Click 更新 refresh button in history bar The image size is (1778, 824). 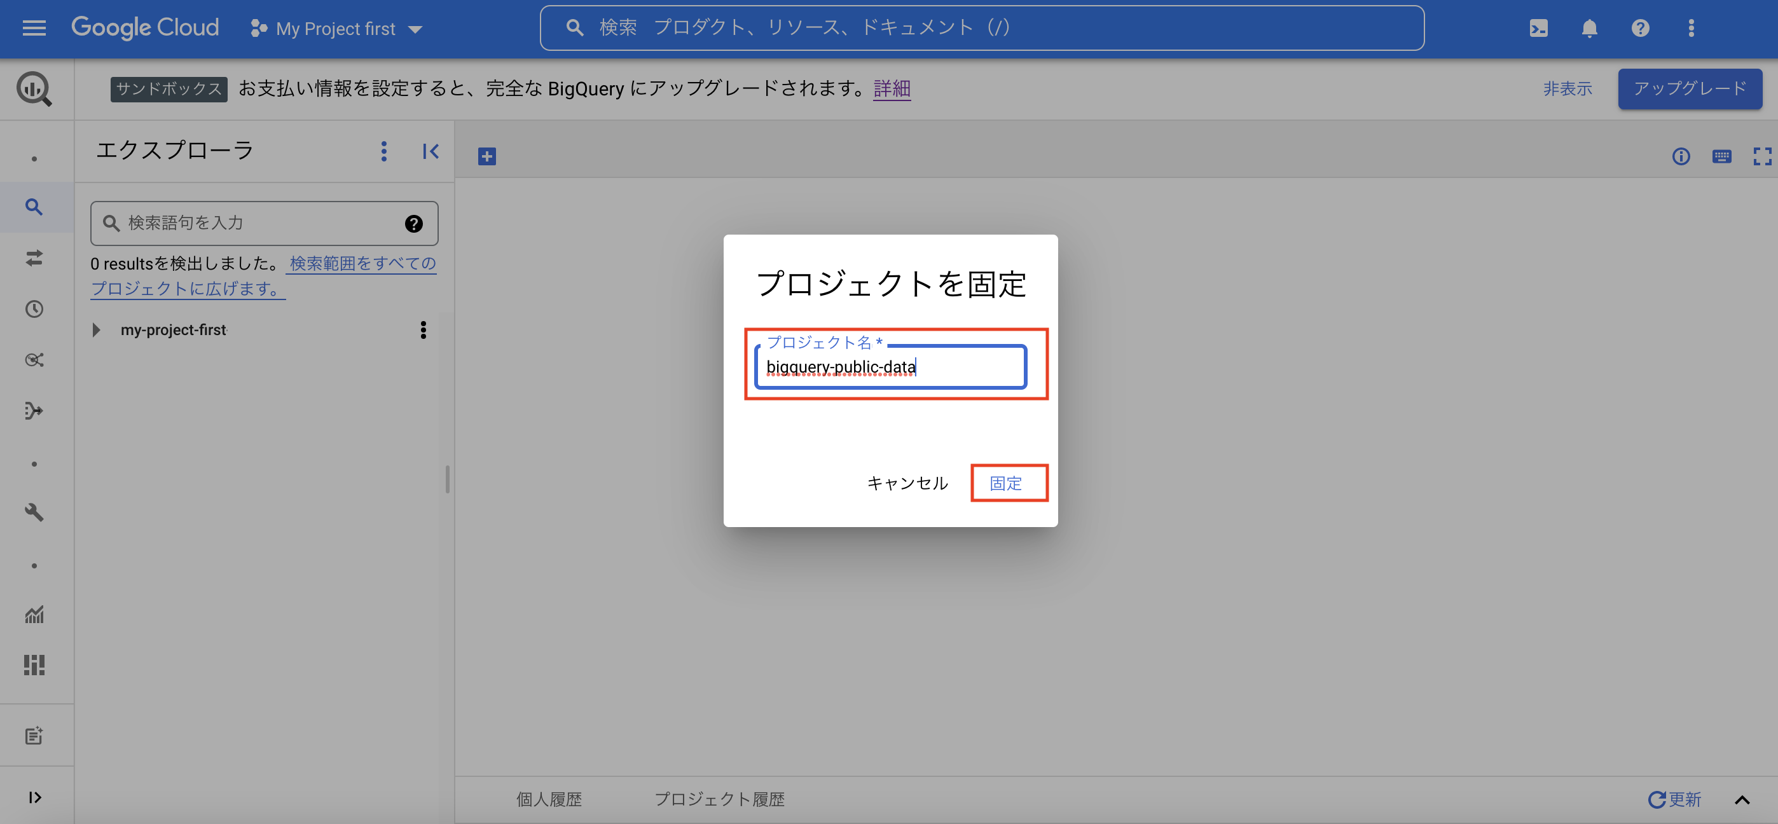coord(1674,799)
